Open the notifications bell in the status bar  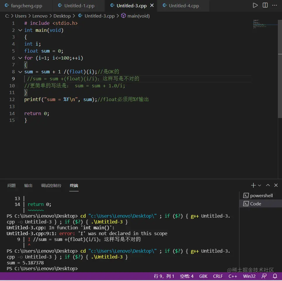tap(275, 276)
